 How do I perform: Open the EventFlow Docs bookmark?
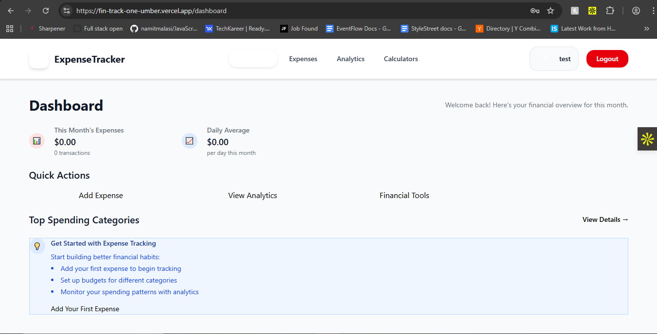pos(359,29)
